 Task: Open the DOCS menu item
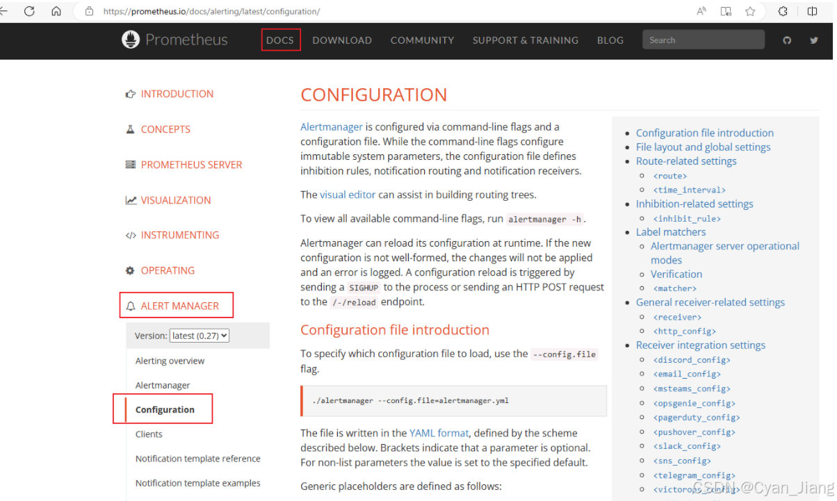[x=280, y=40]
